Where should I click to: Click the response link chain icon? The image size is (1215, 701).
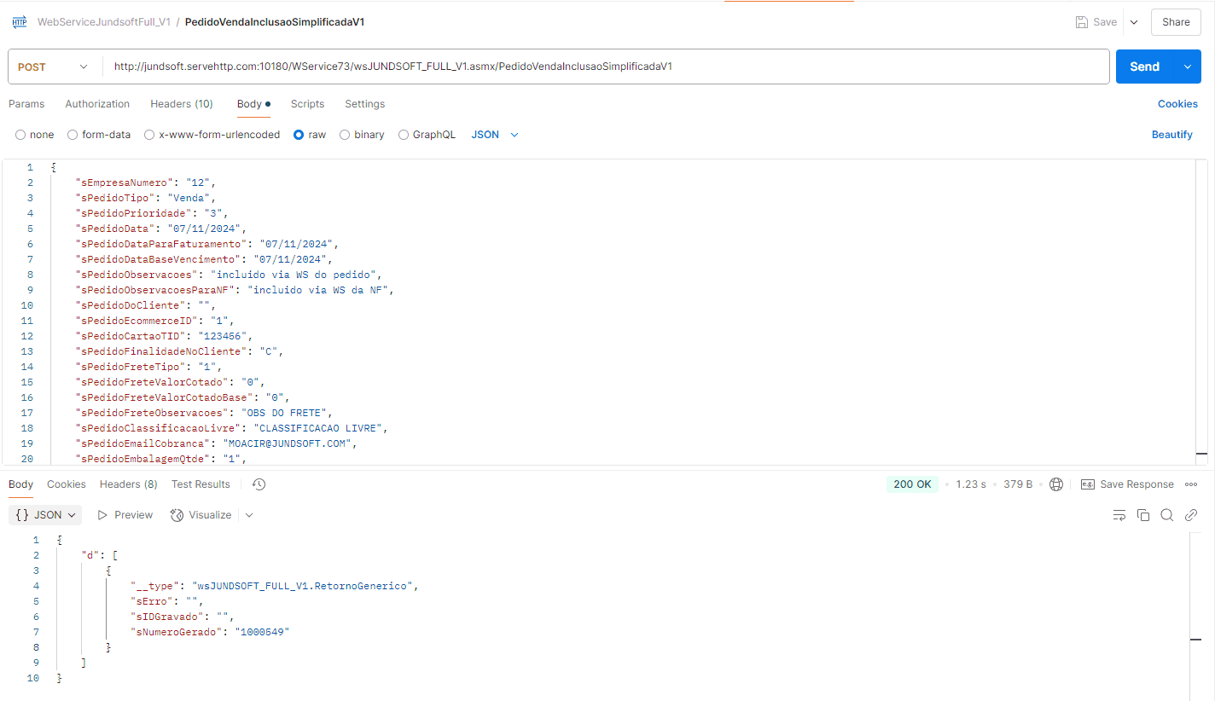tap(1191, 515)
